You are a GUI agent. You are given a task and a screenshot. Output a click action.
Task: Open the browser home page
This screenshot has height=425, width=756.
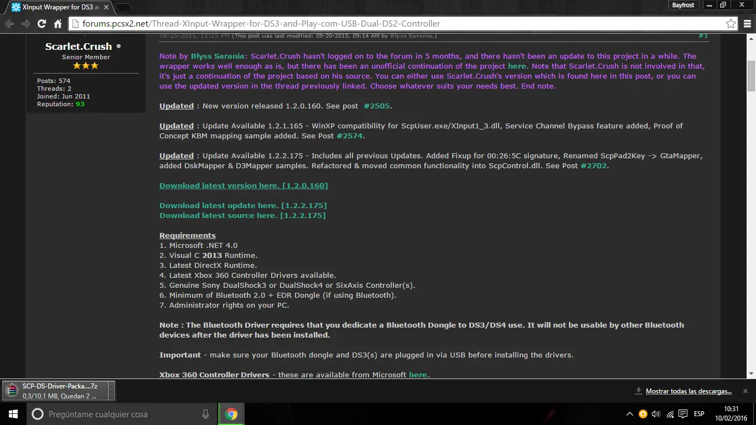point(58,24)
